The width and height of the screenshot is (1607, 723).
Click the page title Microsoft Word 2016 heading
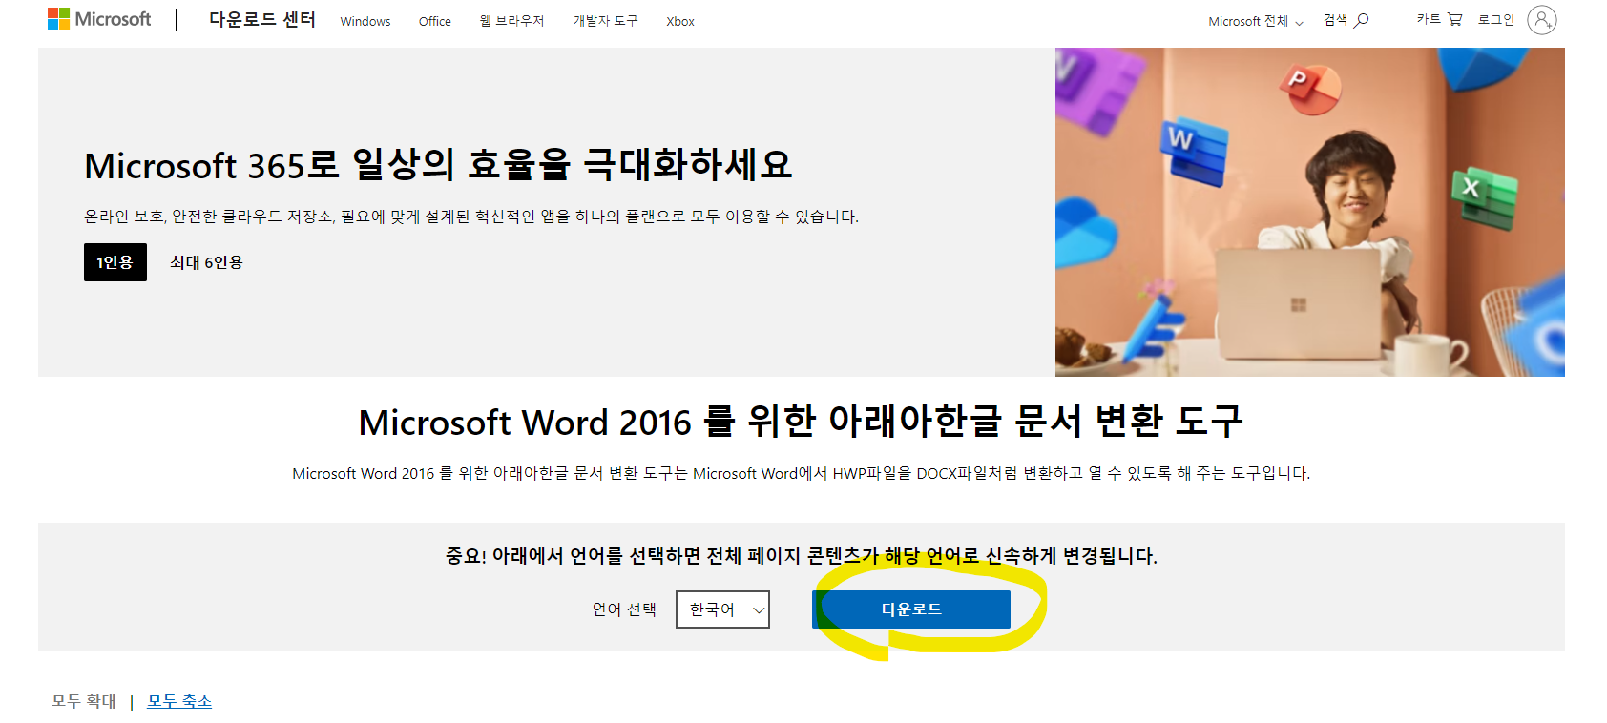point(801,422)
